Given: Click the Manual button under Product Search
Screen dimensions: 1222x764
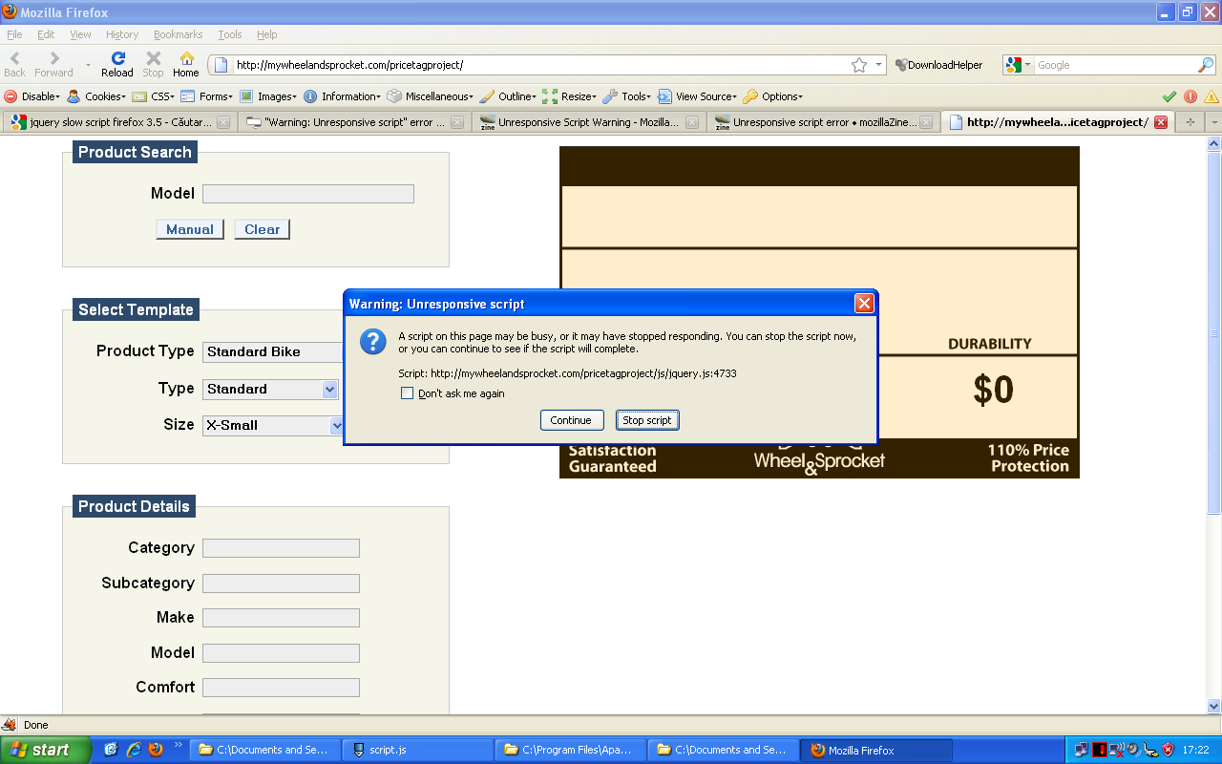Looking at the screenshot, I should [x=190, y=229].
